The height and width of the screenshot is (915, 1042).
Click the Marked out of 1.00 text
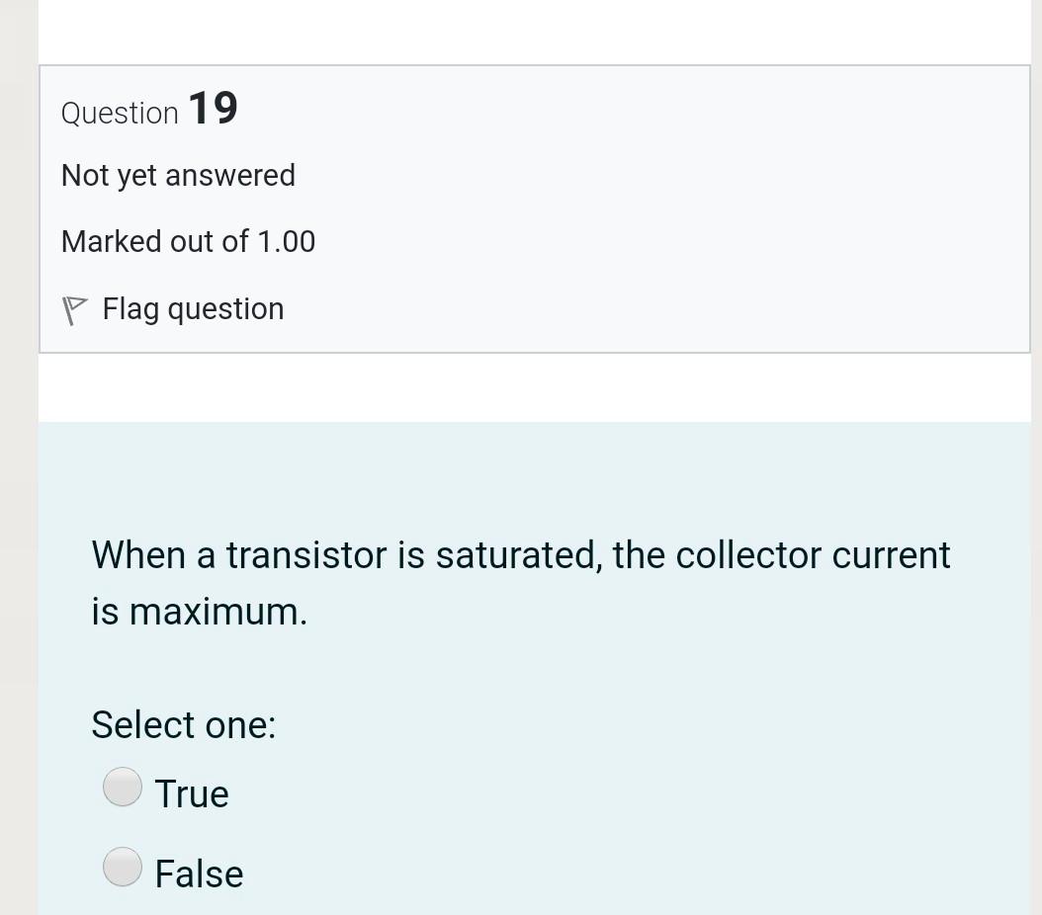pyautogui.click(x=188, y=242)
